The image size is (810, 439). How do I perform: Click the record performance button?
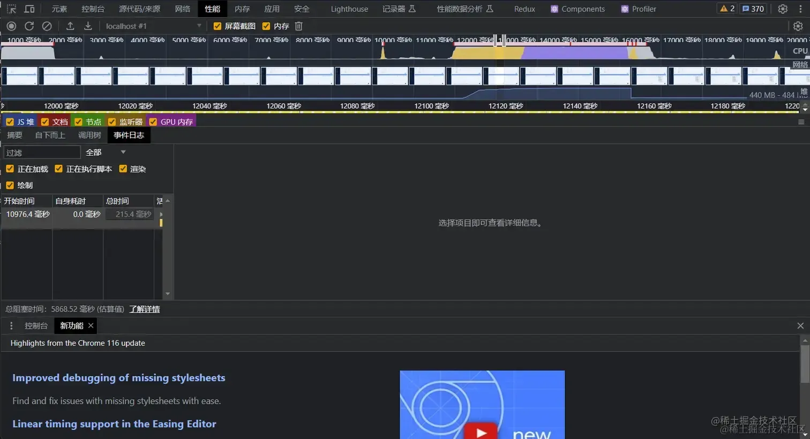[x=11, y=26]
